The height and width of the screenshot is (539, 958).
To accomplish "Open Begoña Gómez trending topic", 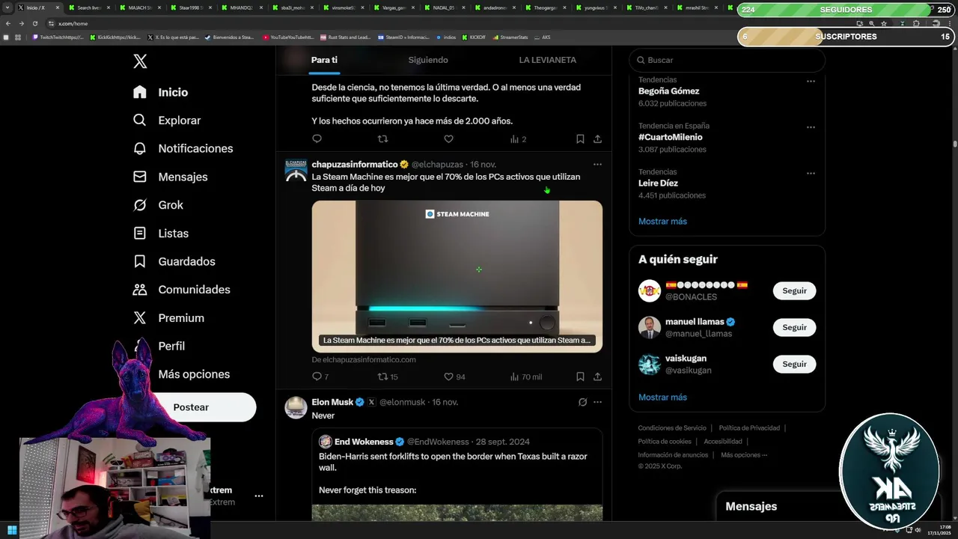I will 668,91.
